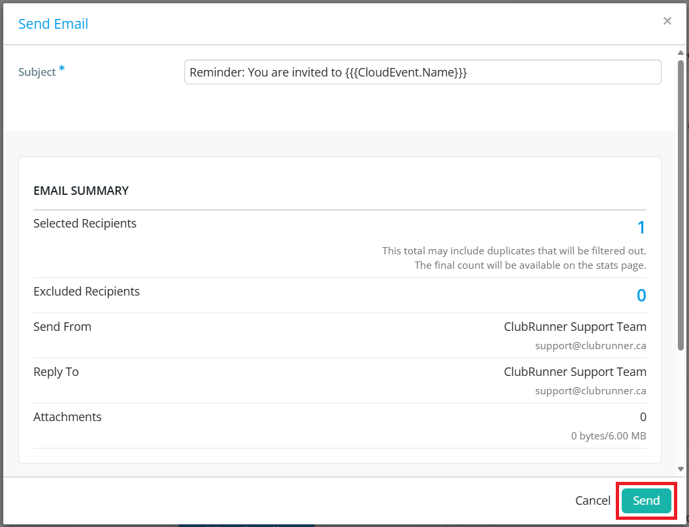Click the Send button

646,501
